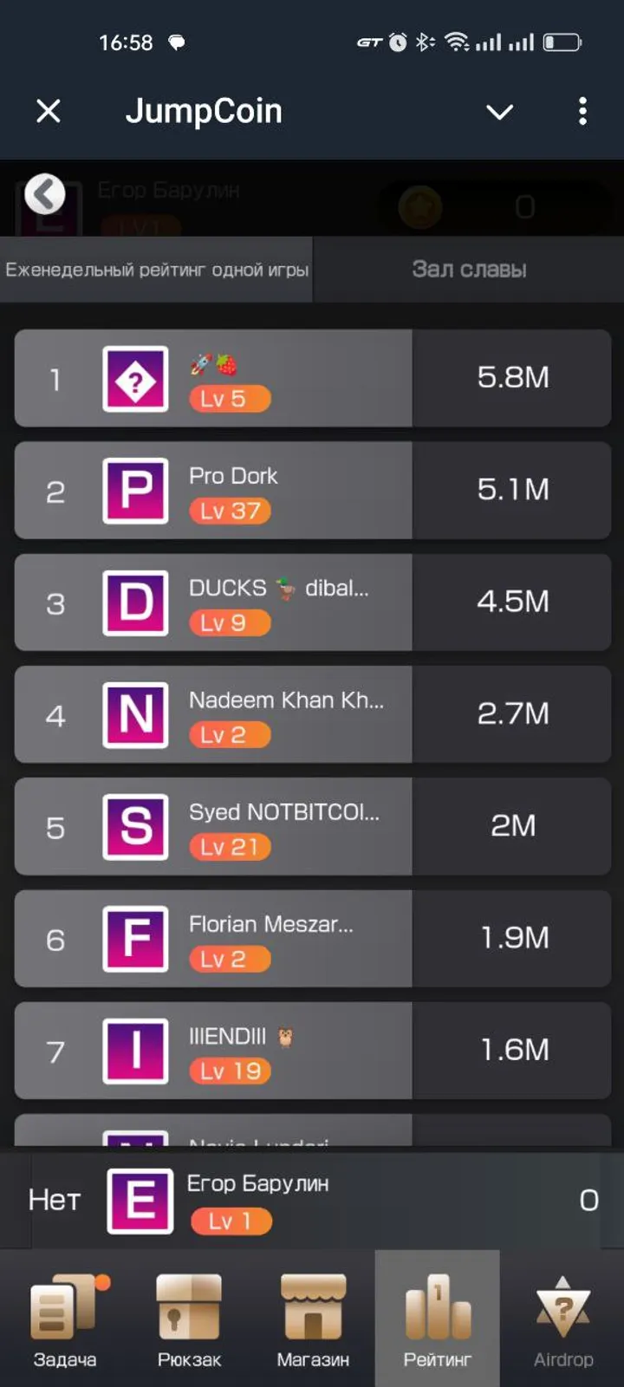The width and height of the screenshot is (624, 1387).
Task: Collapse the mini-app with the chevron
Action: pyautogui.click(x=499, y=111)
